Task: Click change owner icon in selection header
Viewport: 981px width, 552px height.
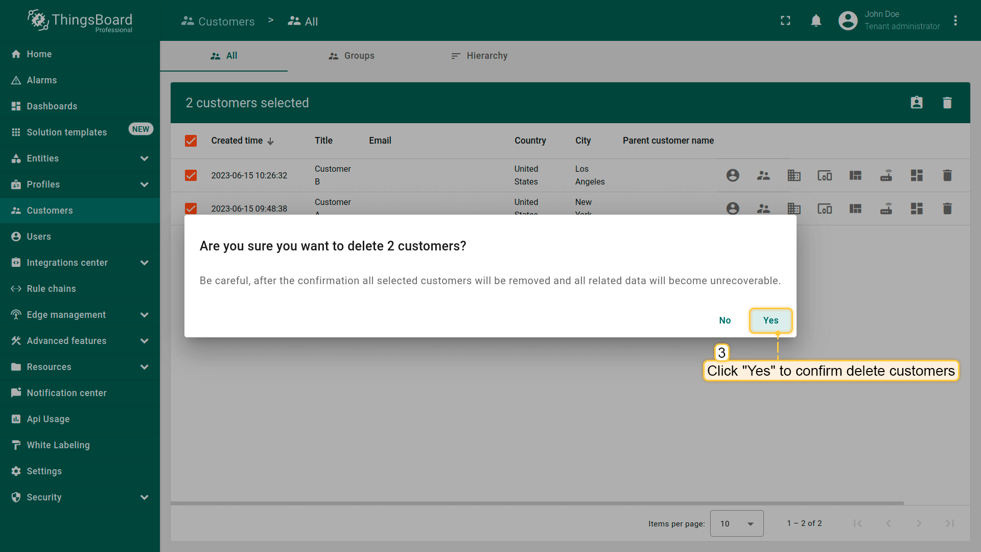Action: pyautogui.click(x=916, y=103)
